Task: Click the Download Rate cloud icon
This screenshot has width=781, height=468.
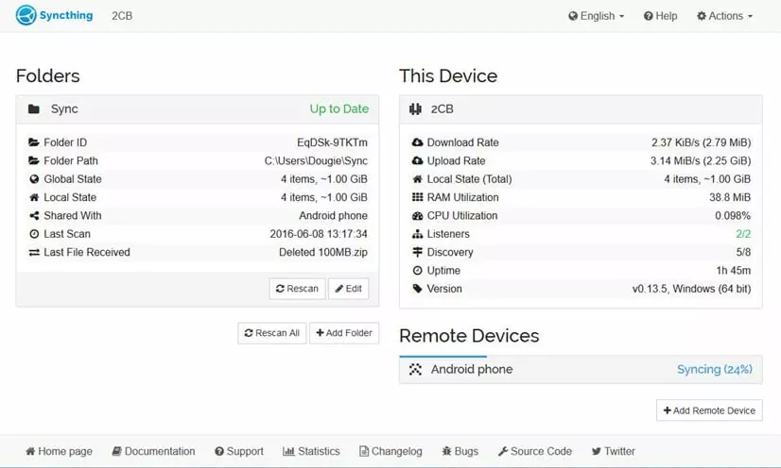Action: 417,142
